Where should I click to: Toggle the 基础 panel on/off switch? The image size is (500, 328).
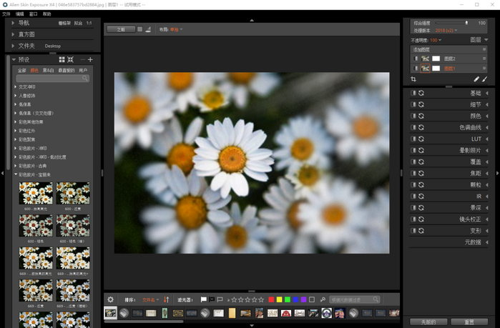point(413,94)
